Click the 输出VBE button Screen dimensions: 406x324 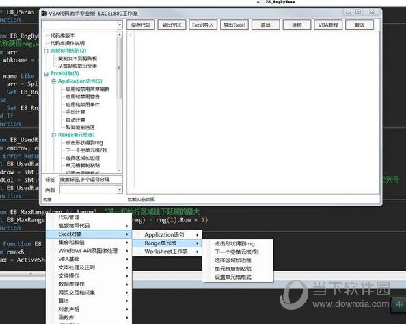[172, 25]
